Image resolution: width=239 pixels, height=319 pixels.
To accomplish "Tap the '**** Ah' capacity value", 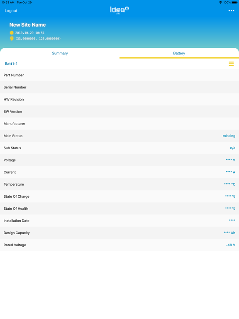I will [229, 233].
